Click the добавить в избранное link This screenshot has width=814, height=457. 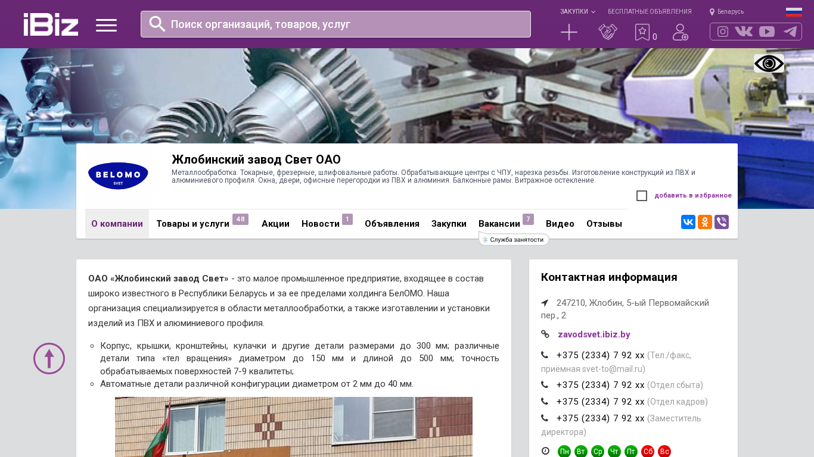click(693, 196)
